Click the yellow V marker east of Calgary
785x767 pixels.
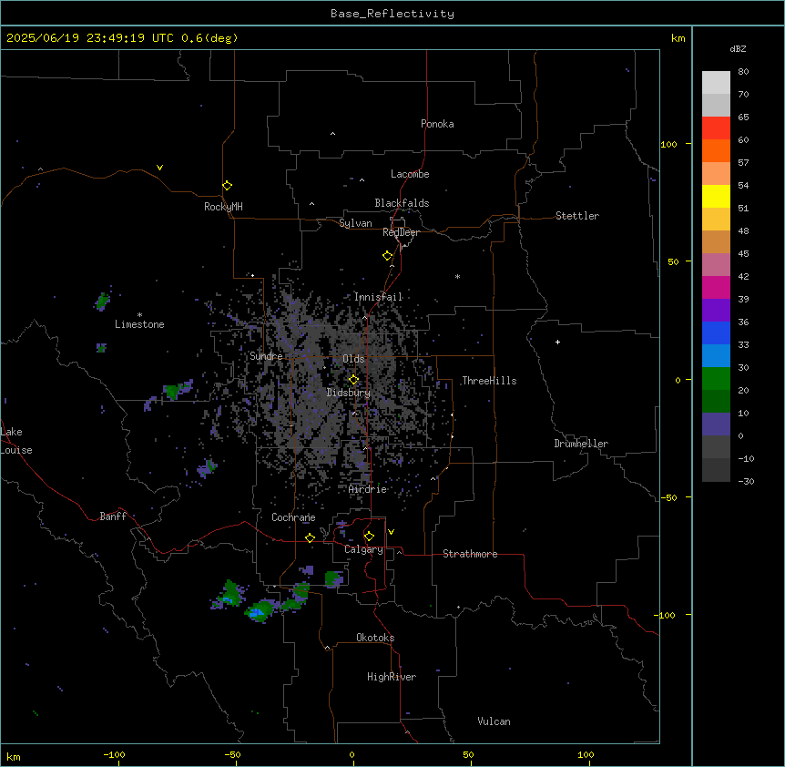(x=391, y=532)
